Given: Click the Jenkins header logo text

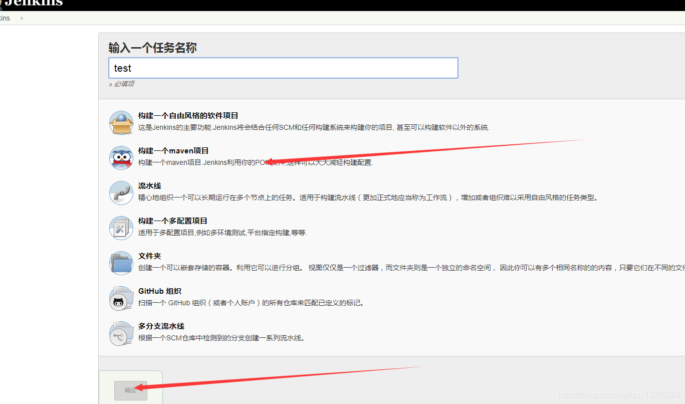Looking at the screenshot, I should (x=34, y=3).
